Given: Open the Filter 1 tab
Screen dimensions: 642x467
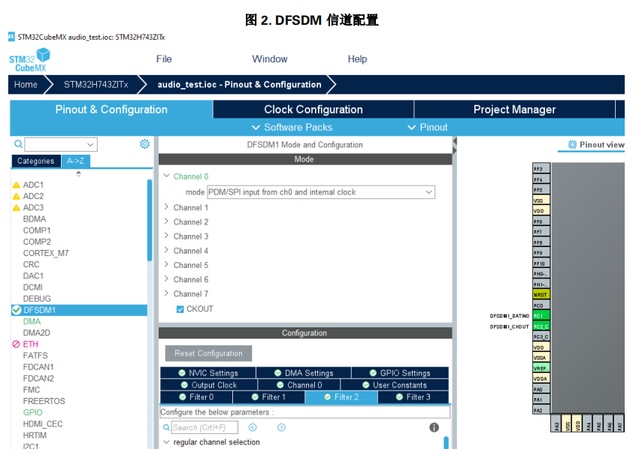Looking at the screenshot, I should click(x=268, y=397).
